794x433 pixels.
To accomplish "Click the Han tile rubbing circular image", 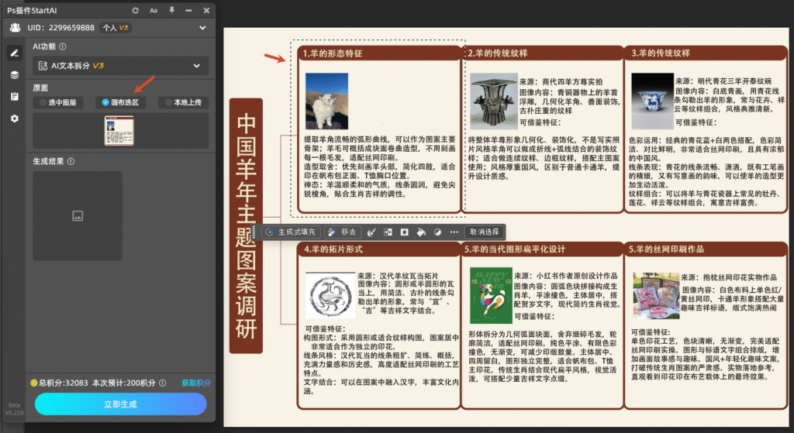I will point(330,295).
